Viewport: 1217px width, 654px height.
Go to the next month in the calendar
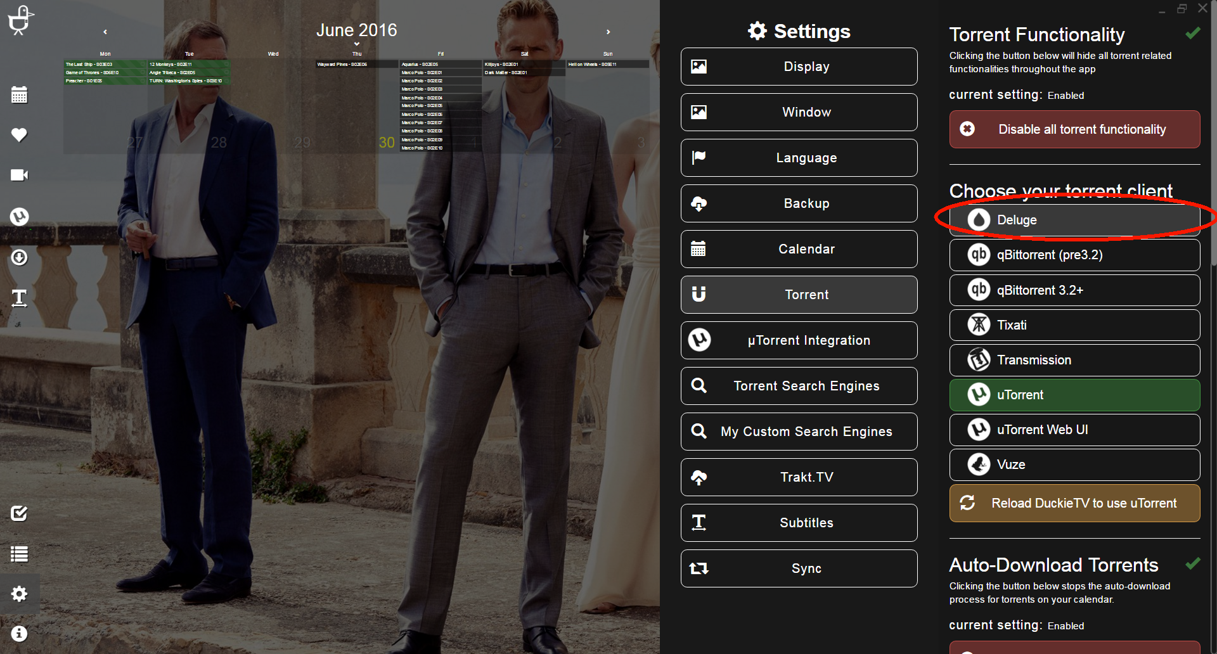click(608, 32)
